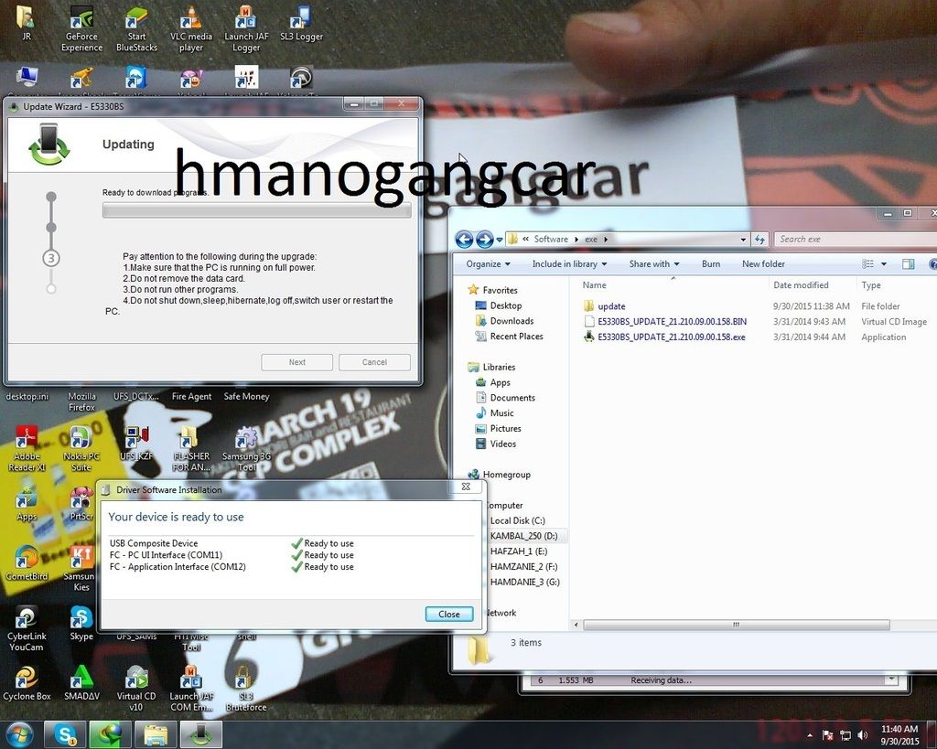Open VLC media player desktop icon
The height and width of the screenshot is (749, 937).
(x=191, y=20)
